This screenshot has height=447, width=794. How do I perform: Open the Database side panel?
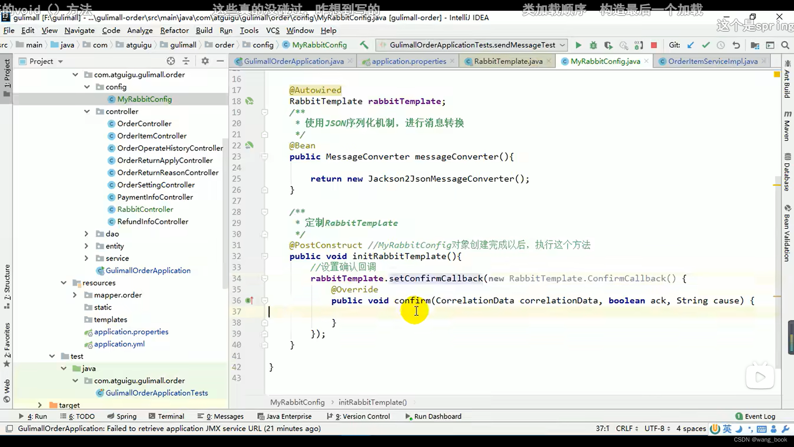pyautogui.click(x=787, y=172)
